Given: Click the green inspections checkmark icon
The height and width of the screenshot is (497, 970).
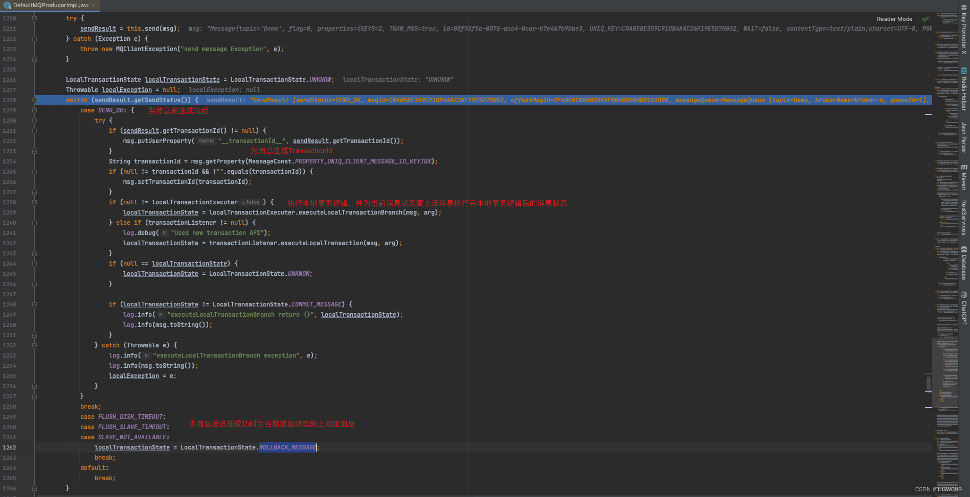Looking at the screenshot, I should point(925,19).
